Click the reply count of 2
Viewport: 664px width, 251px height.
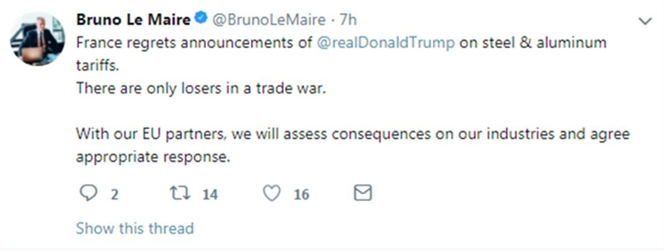coord(114,194)
